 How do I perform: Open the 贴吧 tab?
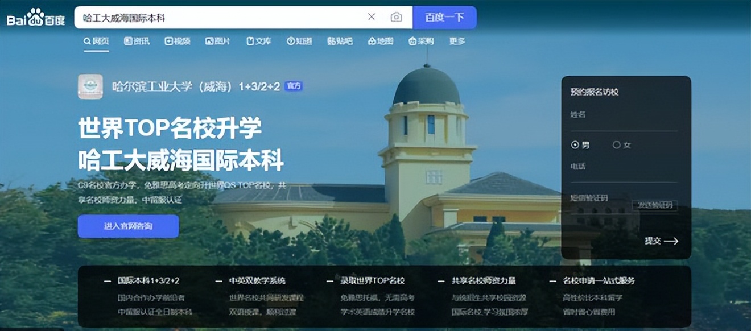point(340,41)
